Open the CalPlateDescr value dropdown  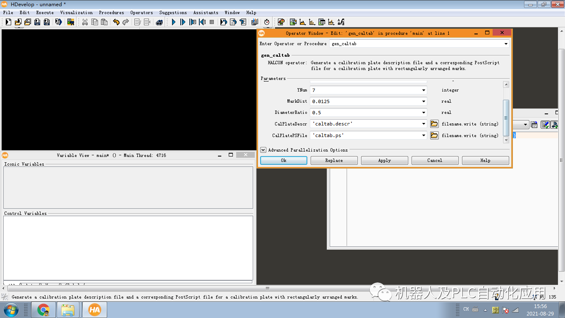424,124
